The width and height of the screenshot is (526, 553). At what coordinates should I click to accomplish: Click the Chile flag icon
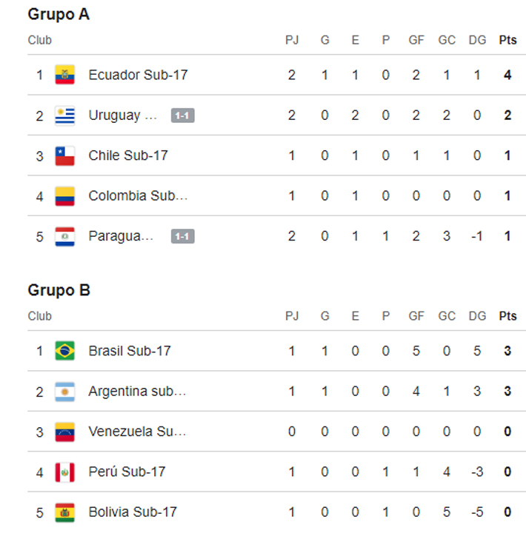tap(65, 155)
